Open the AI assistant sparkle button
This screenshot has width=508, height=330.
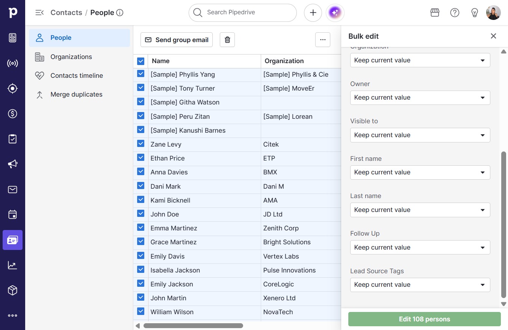(335, 13)
